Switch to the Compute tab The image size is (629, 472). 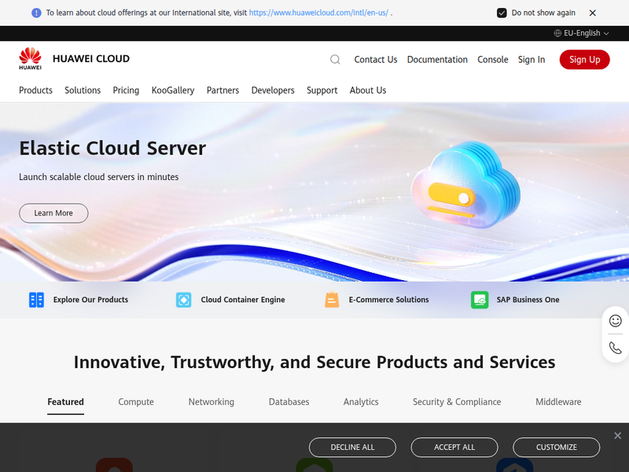[x=136, y=402]
